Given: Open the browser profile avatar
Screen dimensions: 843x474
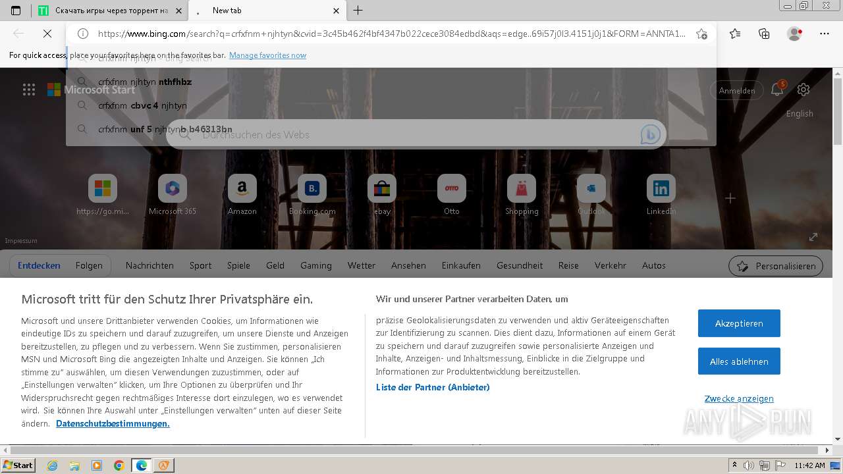Looking at the screenshot, I should point(795,34).
